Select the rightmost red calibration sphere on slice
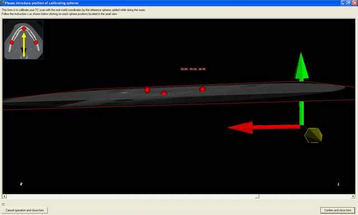 [202, 89]
